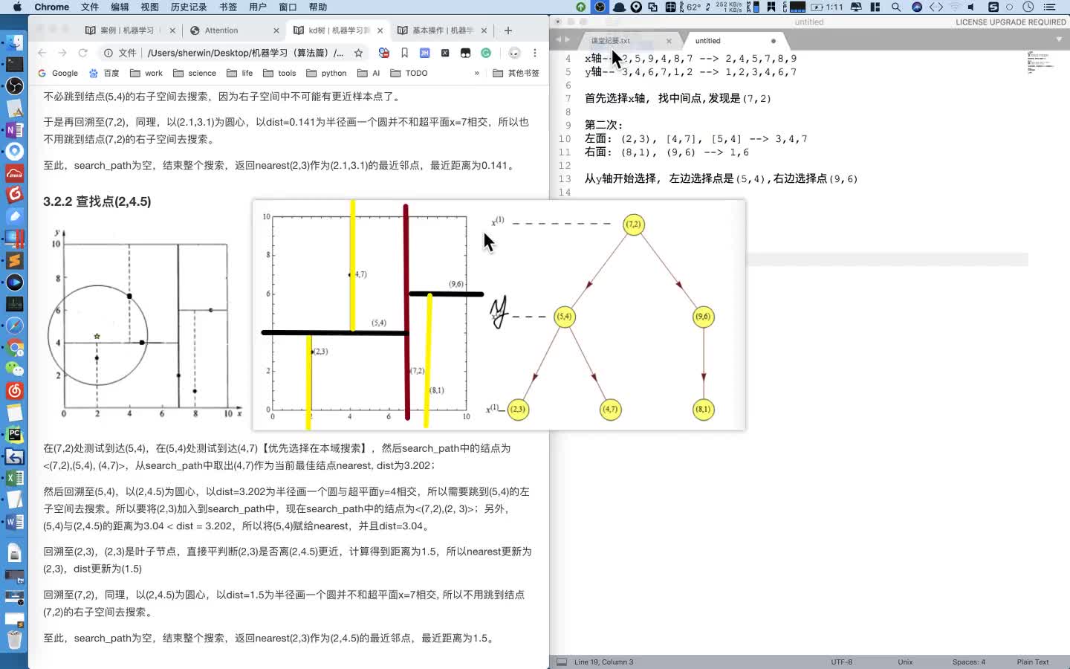Show hidden bookmarks with the chevron
Image resolution: width=1070 pixels, height=669 pixels.
click(x=476, y=73)
